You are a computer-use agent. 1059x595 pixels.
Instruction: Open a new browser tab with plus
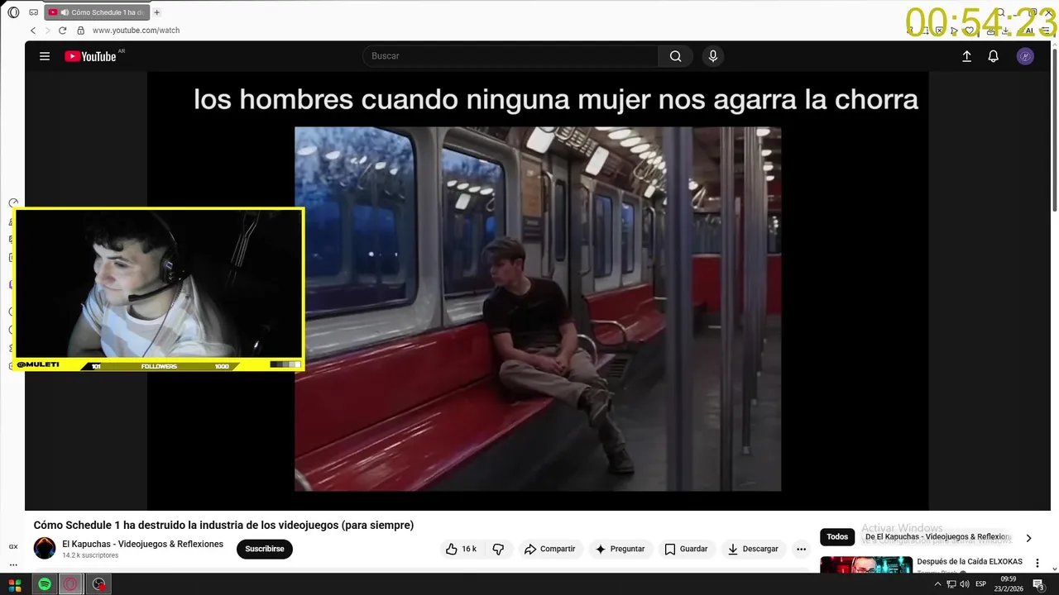(157, 12)
